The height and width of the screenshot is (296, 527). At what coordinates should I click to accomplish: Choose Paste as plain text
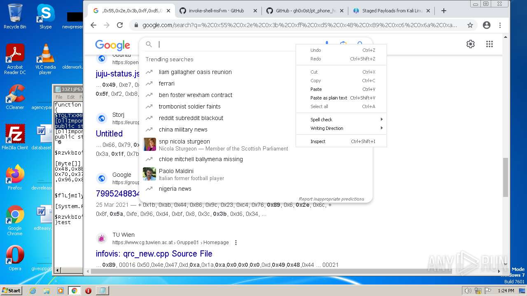(341, 98)
